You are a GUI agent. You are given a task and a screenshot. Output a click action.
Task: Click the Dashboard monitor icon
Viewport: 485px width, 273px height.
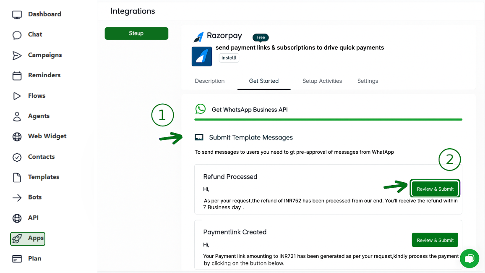click(x=17, y=15)
